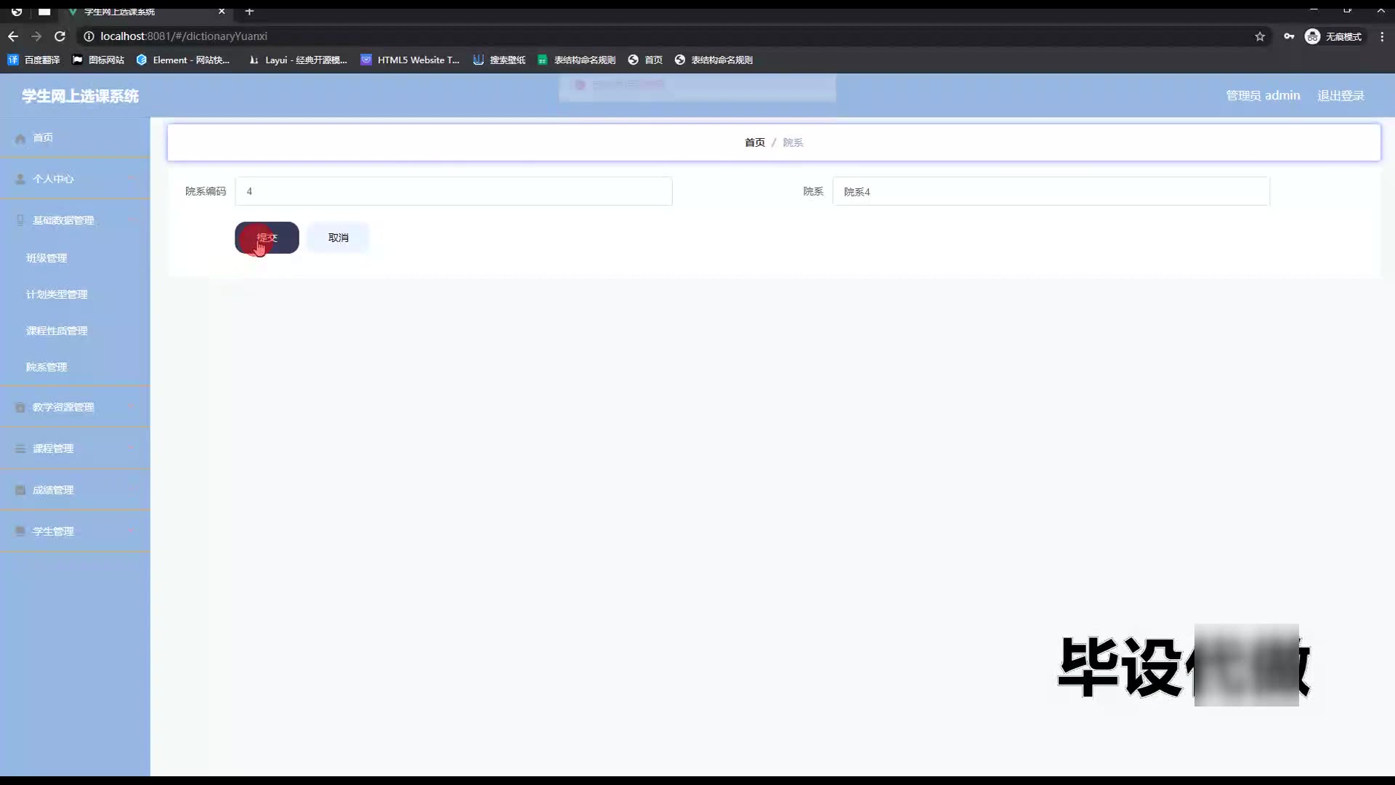Image resolution: width=1395 pixels, height=785 pixels.
Task: Click the icon beside 教学资源管理
Action: pyautogui.click(x=20, y=407)
